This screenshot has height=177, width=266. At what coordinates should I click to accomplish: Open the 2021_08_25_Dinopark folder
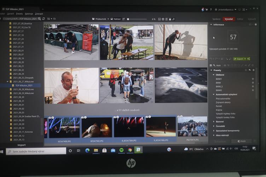point(23,78)
